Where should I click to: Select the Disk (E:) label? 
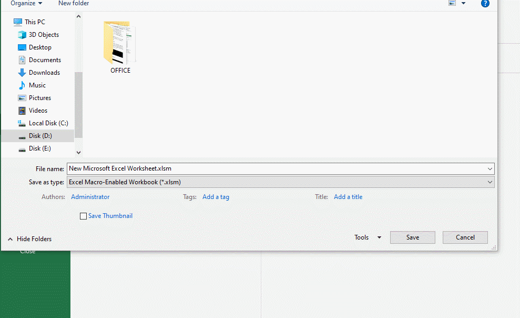[40, 148]
